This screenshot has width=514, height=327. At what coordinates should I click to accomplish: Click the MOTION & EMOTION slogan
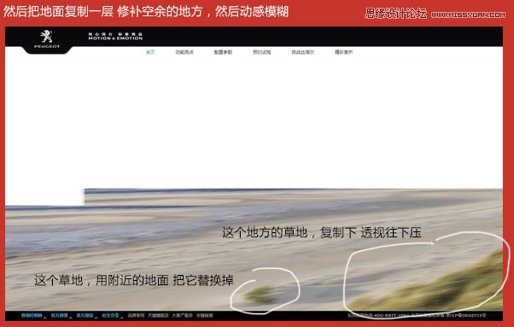point(115,38)
